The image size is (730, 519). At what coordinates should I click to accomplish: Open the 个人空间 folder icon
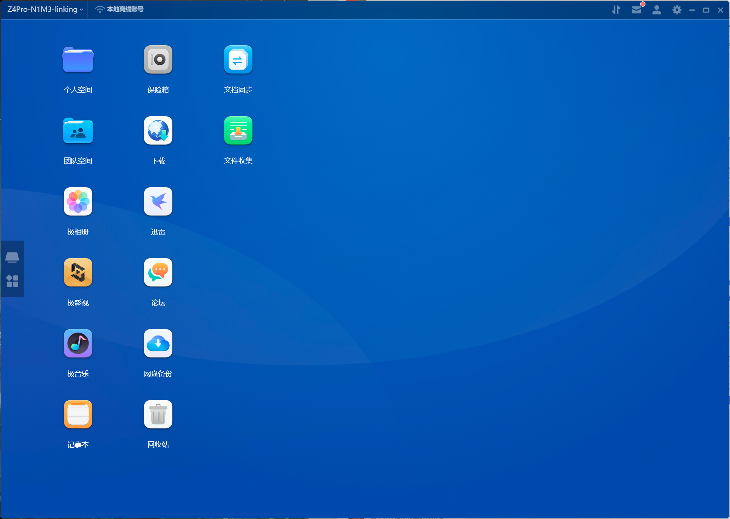(78, 60)
